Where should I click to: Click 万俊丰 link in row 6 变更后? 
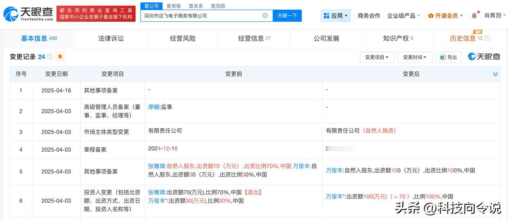(334, 196)
